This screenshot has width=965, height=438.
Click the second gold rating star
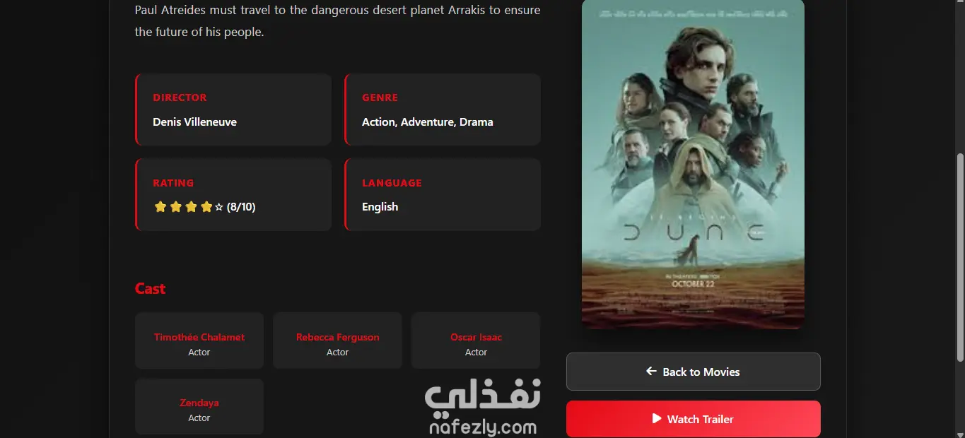[175, 207]
